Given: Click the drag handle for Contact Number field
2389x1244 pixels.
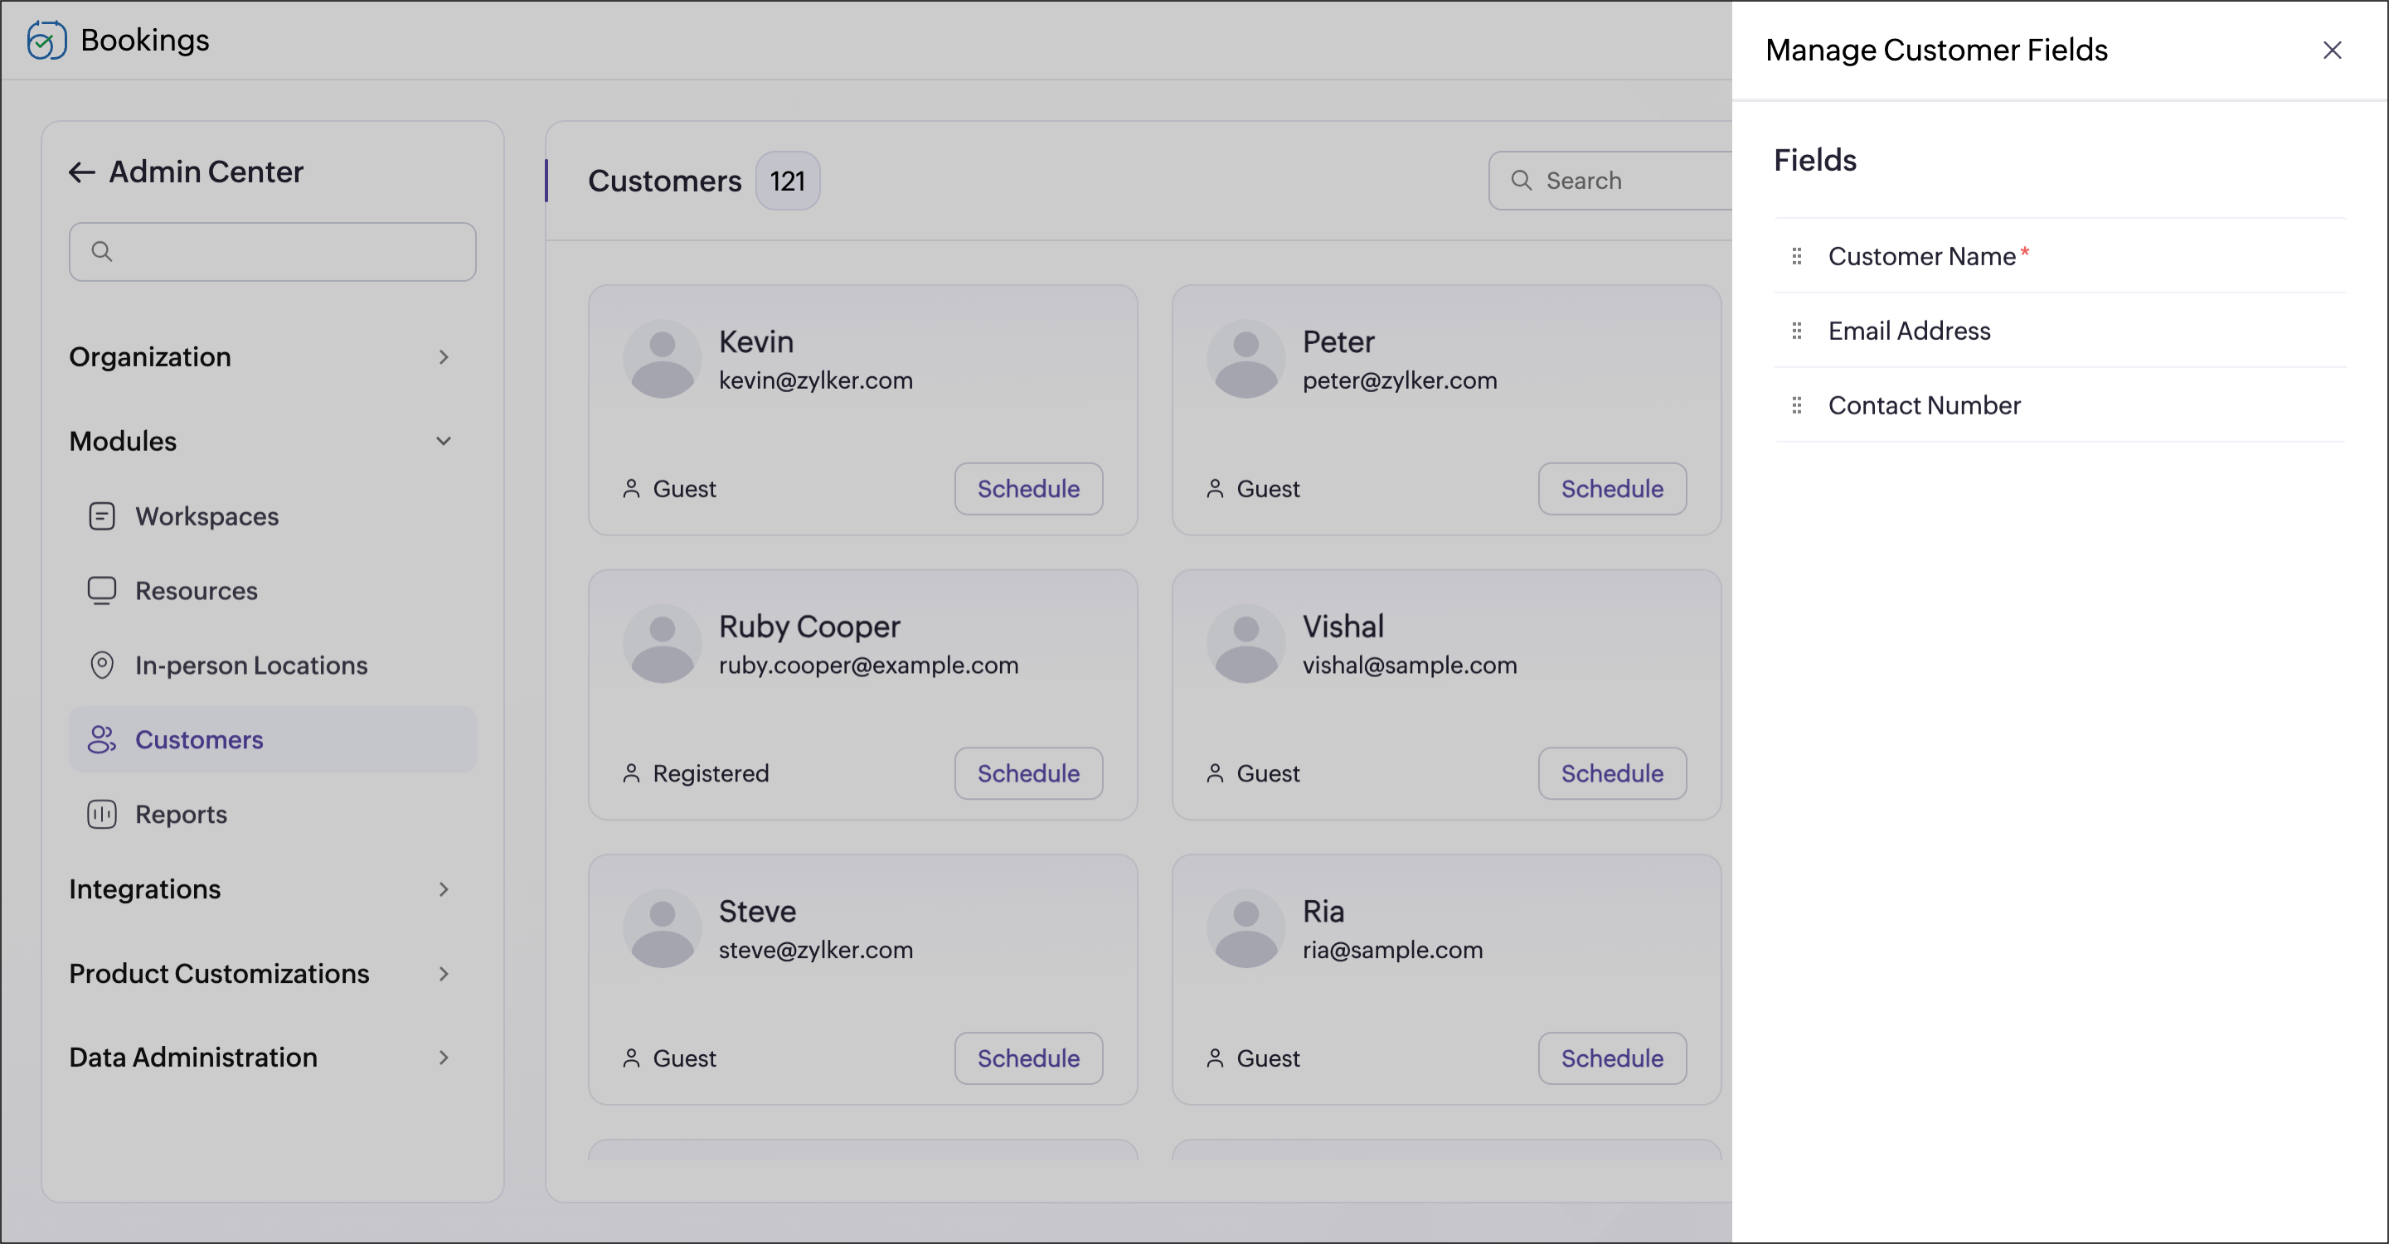Looking at the screenshot, I should tap(1796, 405).
